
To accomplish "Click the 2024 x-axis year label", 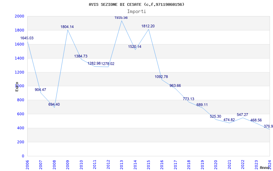I will click(270, 165).
